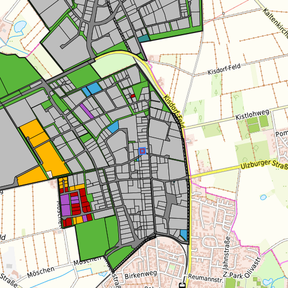
Task: Click the Kistlohweg street label
Action: [252, 115]
